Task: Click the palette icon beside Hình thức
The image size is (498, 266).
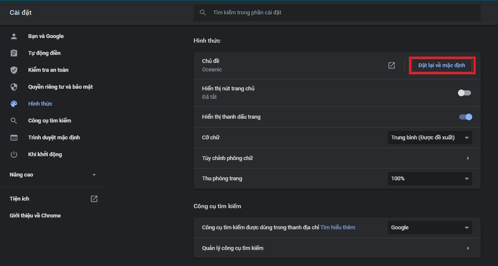Action: click(x=14, y=103)
